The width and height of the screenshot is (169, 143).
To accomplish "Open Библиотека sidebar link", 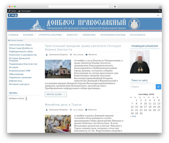I will click(16, 81).
